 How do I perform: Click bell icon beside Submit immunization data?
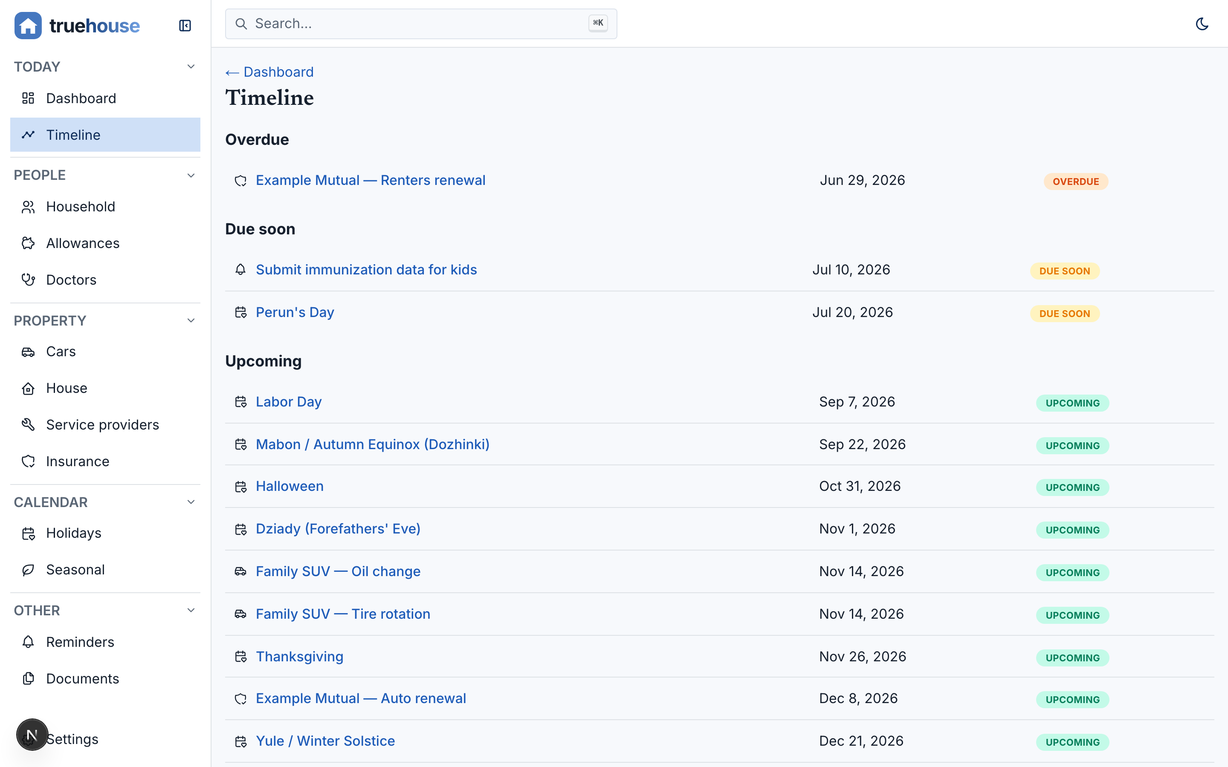tap(240, 270)
